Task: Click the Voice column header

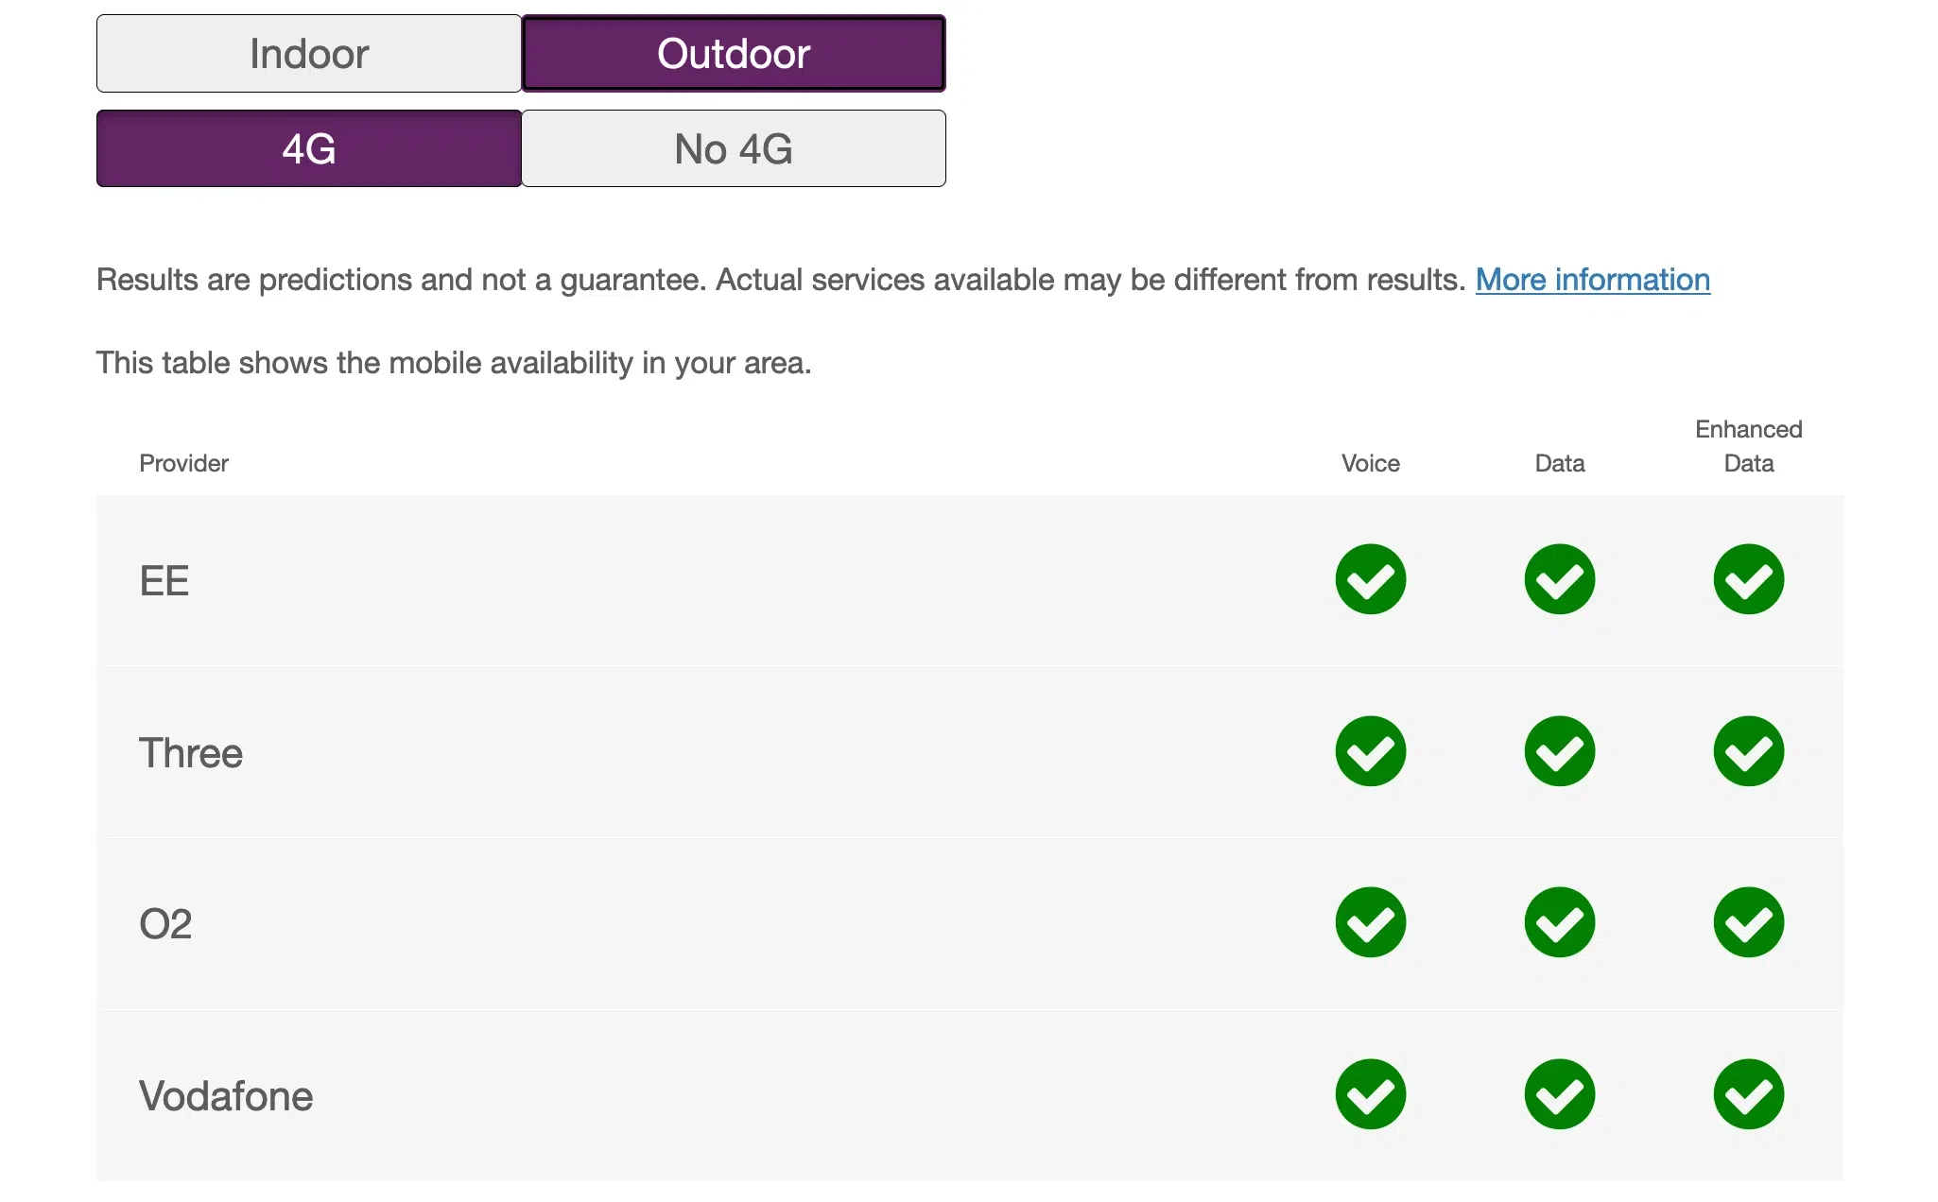Action: (1370, 463)
